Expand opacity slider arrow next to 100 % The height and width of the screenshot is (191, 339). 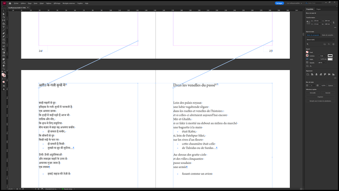click(x=326, y=63)
